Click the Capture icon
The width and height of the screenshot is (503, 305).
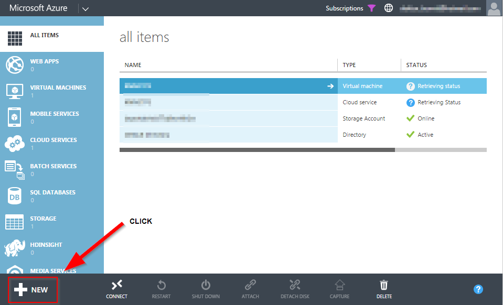(x=340, y=285)
